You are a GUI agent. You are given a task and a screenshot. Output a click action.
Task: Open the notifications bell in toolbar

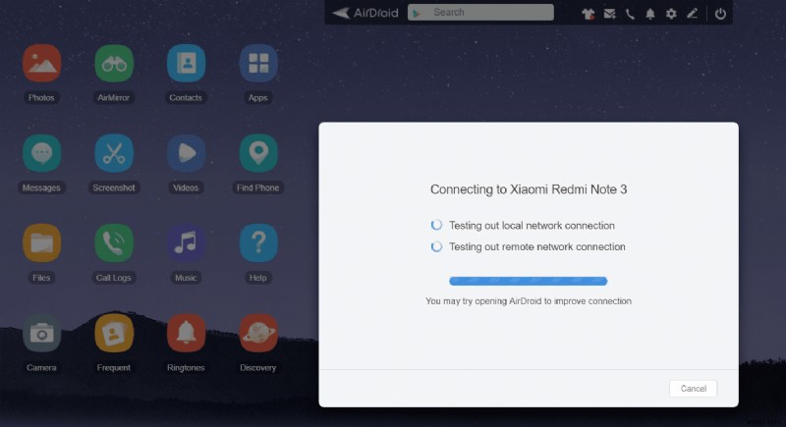click(x=650, y=14)
